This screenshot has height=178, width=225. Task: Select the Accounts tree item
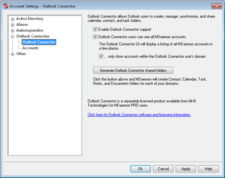click(x=30, y=48)
